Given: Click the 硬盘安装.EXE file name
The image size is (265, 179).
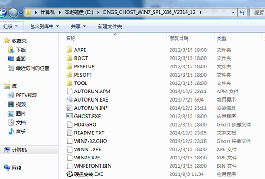Looking at the screenshot, I should (x=89, y=174).
